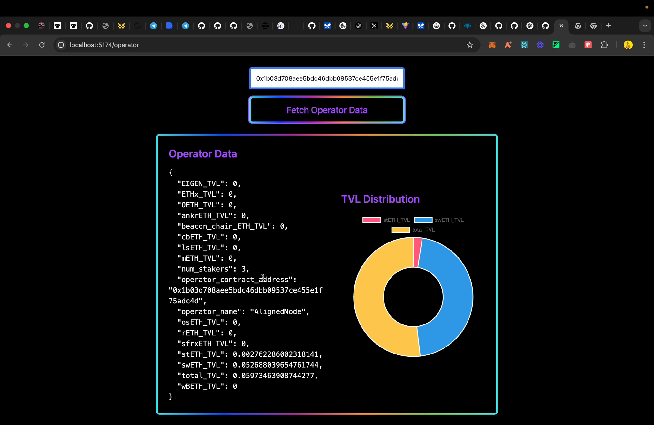Viewport: 654px width, 425px height.
Task: Go back to the previous page
Action: 10,45
